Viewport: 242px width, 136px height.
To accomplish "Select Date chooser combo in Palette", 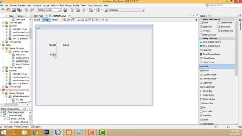I will (x=210, y=42).
